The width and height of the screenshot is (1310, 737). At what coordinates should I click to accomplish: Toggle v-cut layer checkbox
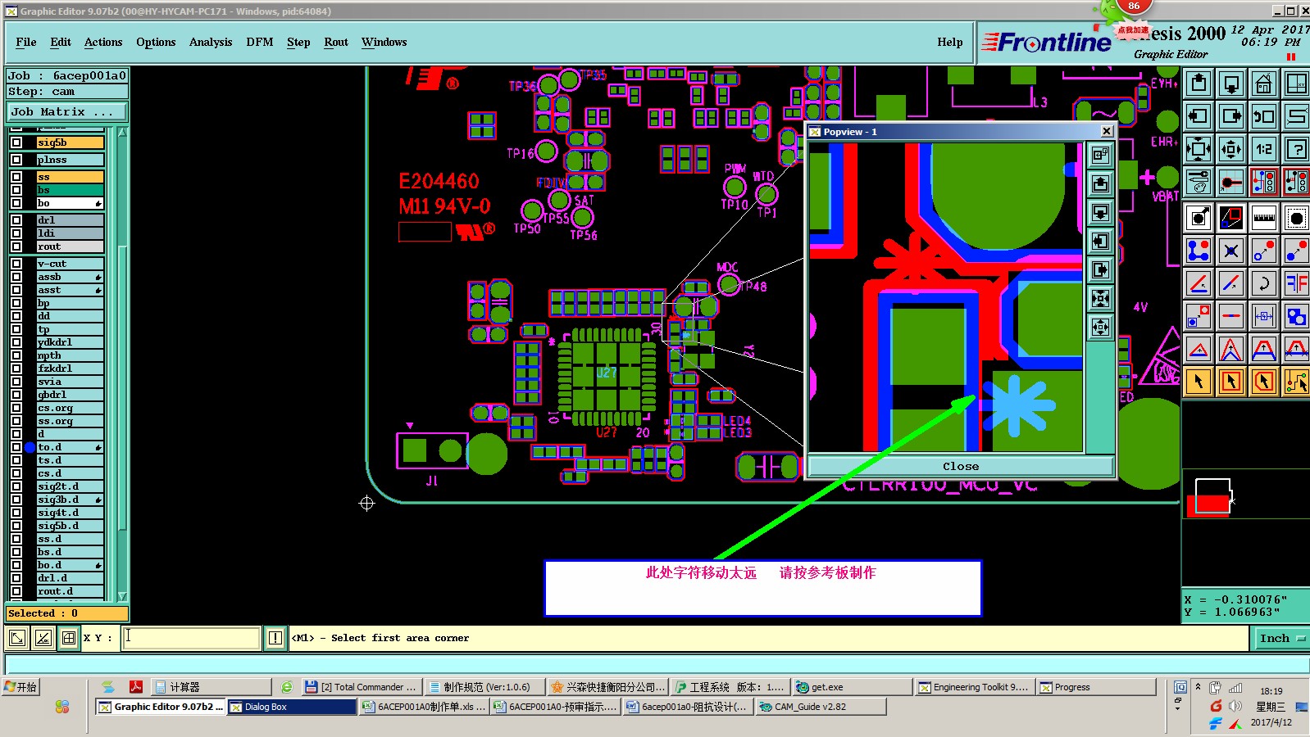[16, 264]
